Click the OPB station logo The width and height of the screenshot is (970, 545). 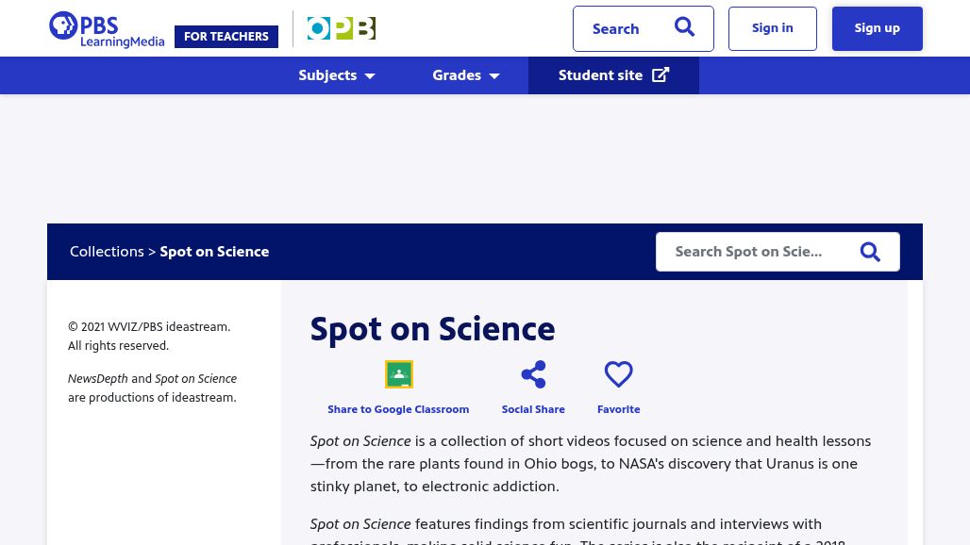coord(342,29)
